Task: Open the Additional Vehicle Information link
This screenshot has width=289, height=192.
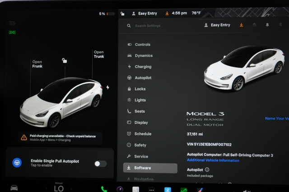Action: click(213, 160)
